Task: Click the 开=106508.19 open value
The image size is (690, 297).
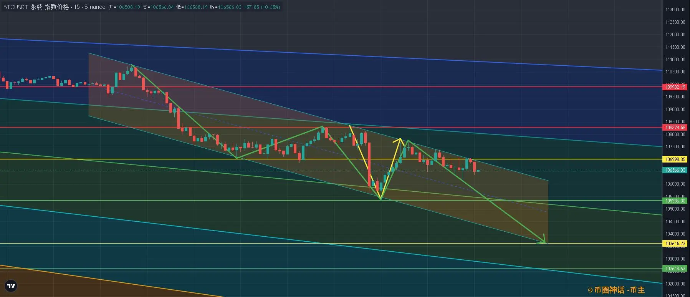Action: tap(124, 7)
